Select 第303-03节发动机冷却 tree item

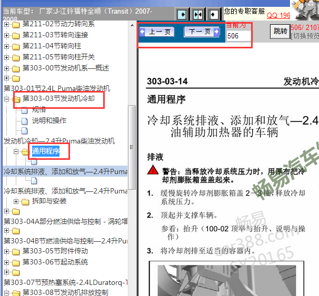[58, 98]
